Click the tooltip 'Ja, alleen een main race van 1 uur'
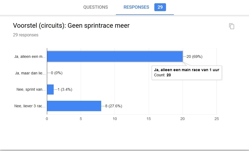Image resolution: width=249 pixels, height=151 pixels. 186,70
